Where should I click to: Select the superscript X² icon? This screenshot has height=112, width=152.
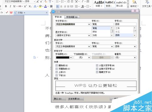tap(25, 6)
